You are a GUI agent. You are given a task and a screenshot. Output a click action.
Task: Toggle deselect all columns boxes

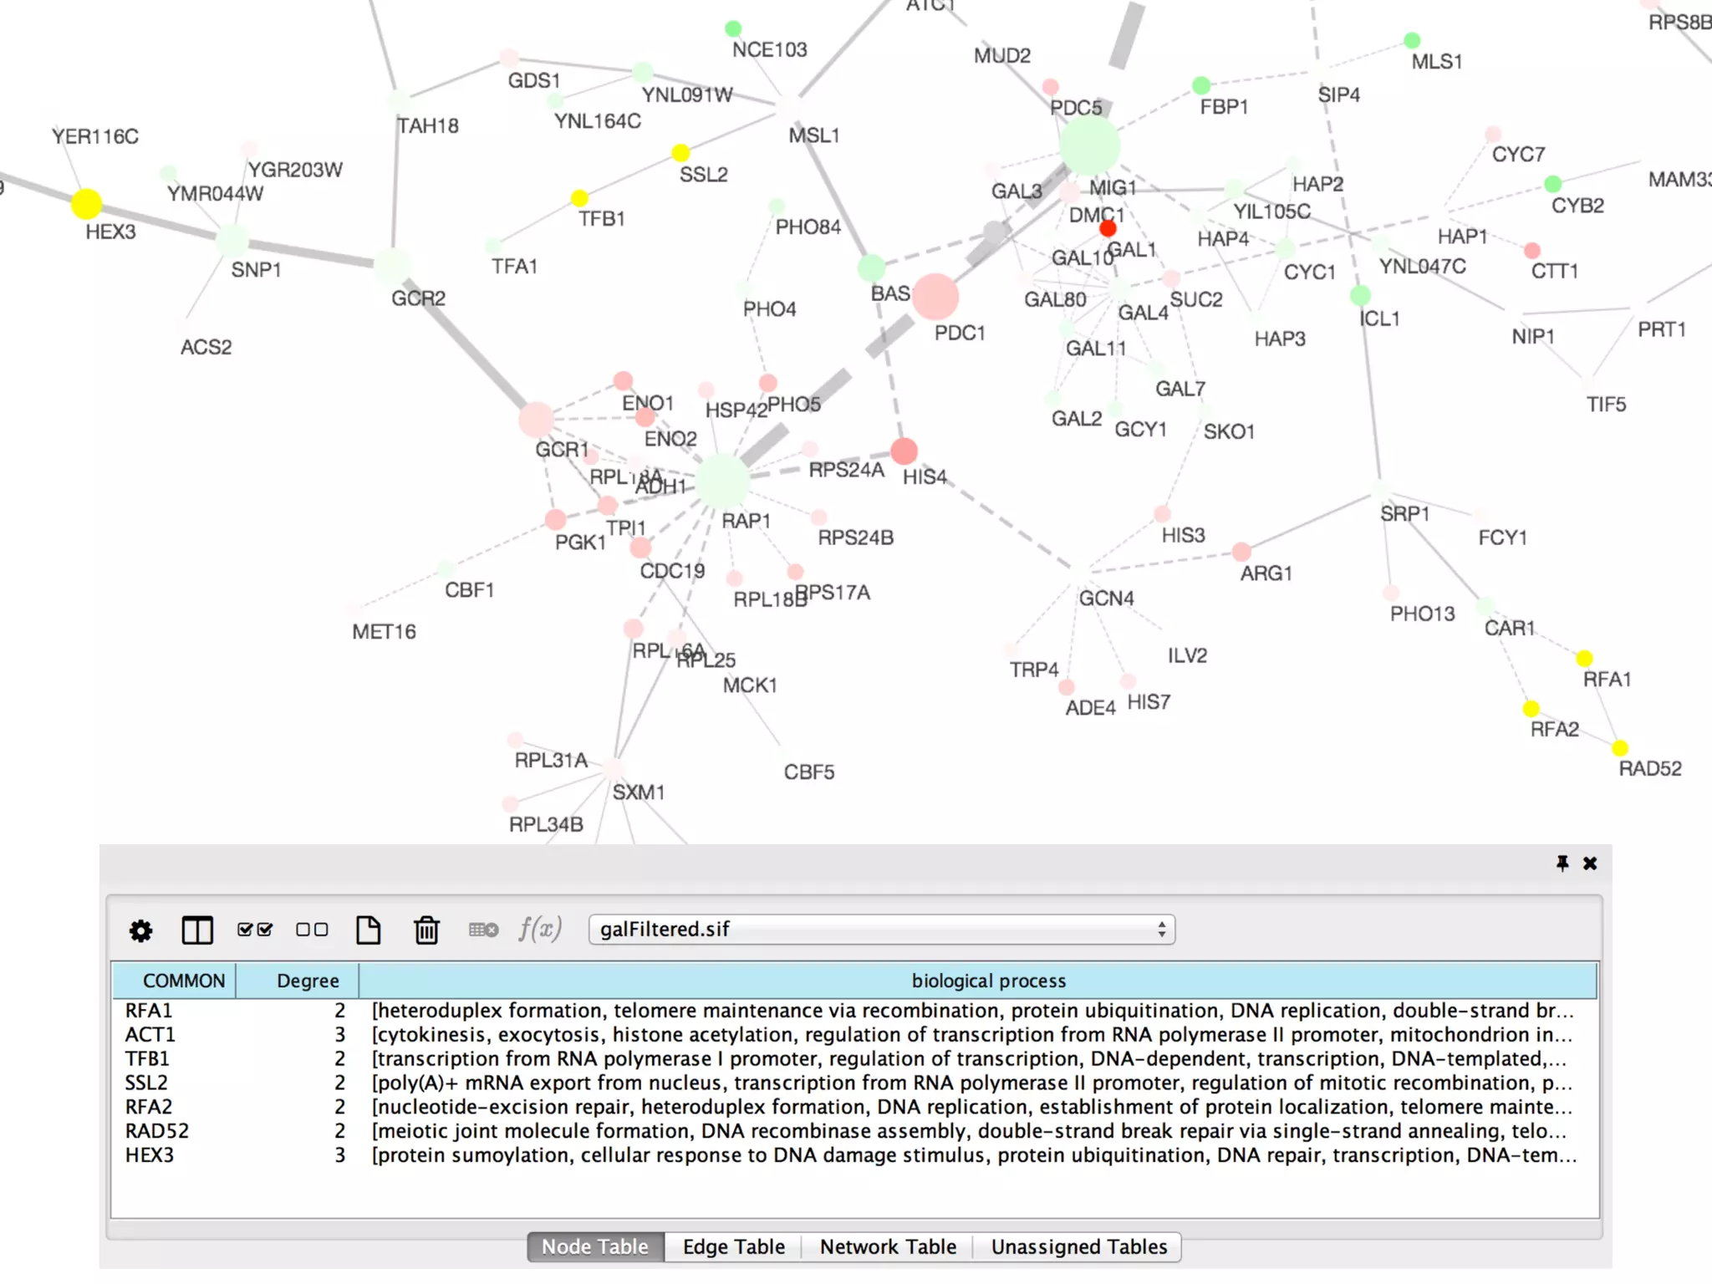pos(312,930)
